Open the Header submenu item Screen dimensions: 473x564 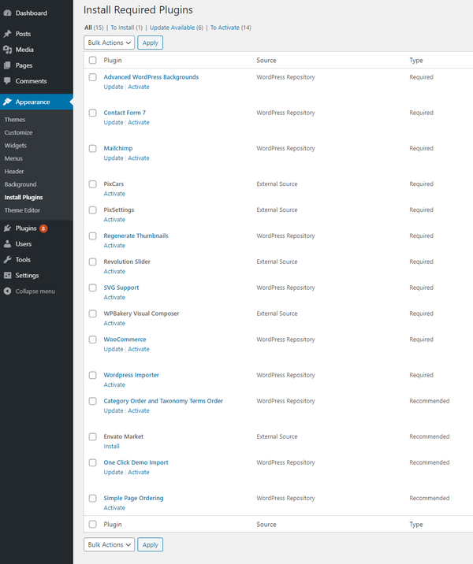tap(14, 171)
